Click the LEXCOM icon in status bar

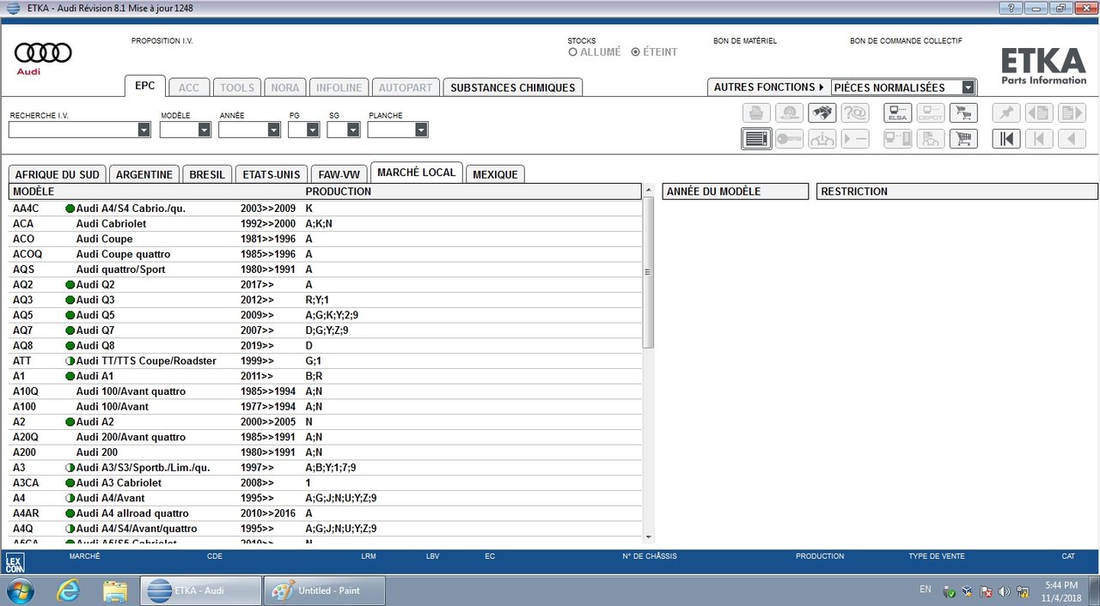[x=15, y=563]
